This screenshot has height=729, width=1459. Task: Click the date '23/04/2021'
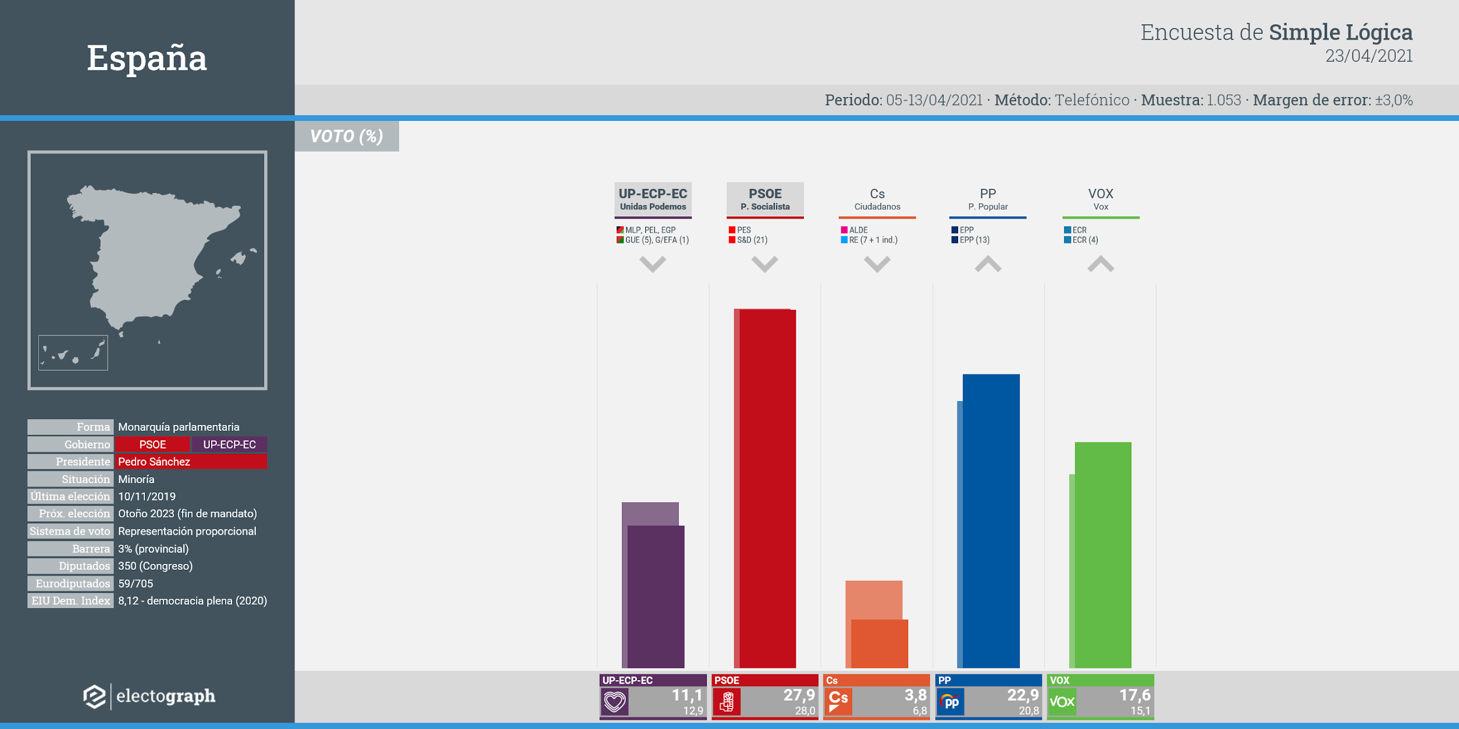coord(1369,56)
